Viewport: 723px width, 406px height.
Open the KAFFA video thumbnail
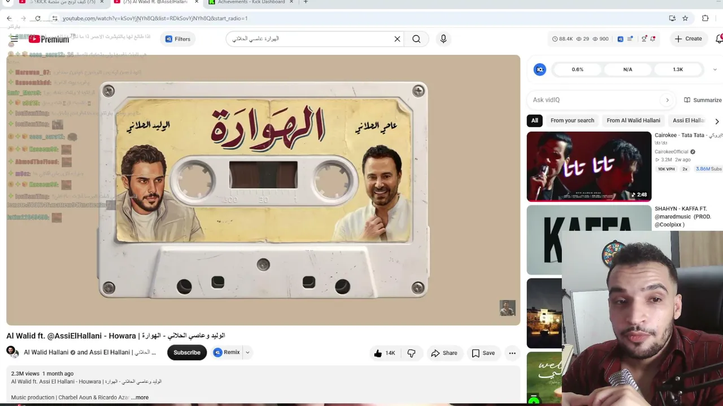589,240
